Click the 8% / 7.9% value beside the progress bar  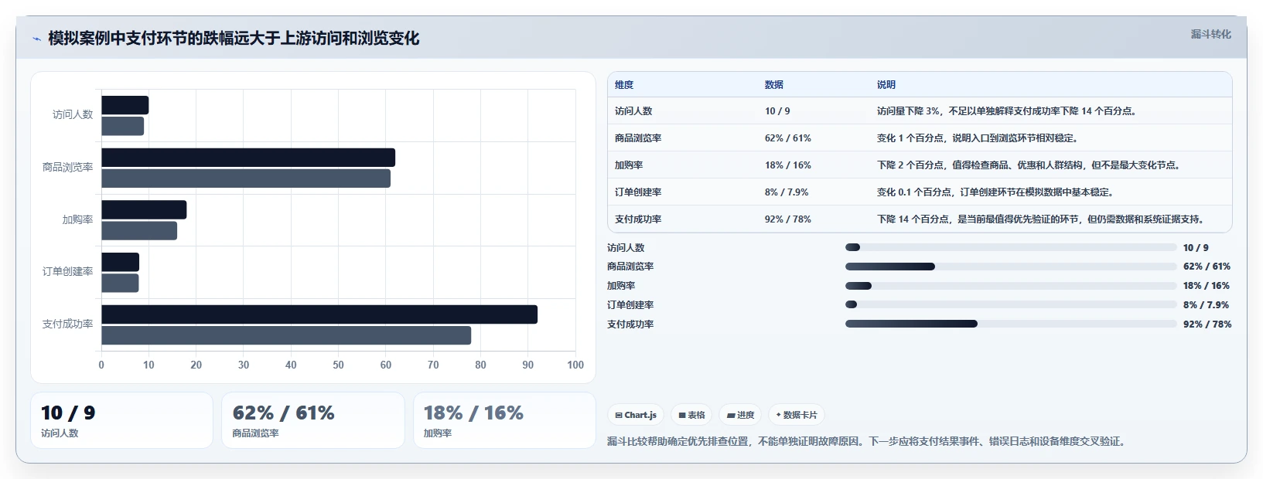[x=1206, y=305]
